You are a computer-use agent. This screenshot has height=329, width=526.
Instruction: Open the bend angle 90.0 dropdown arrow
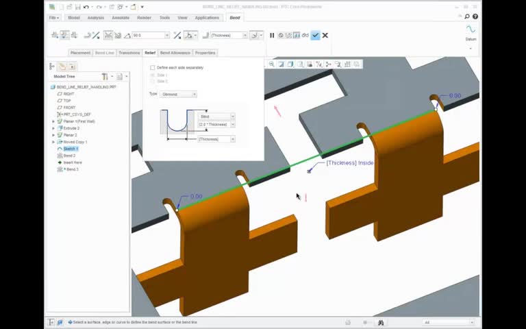pos(166,35)
